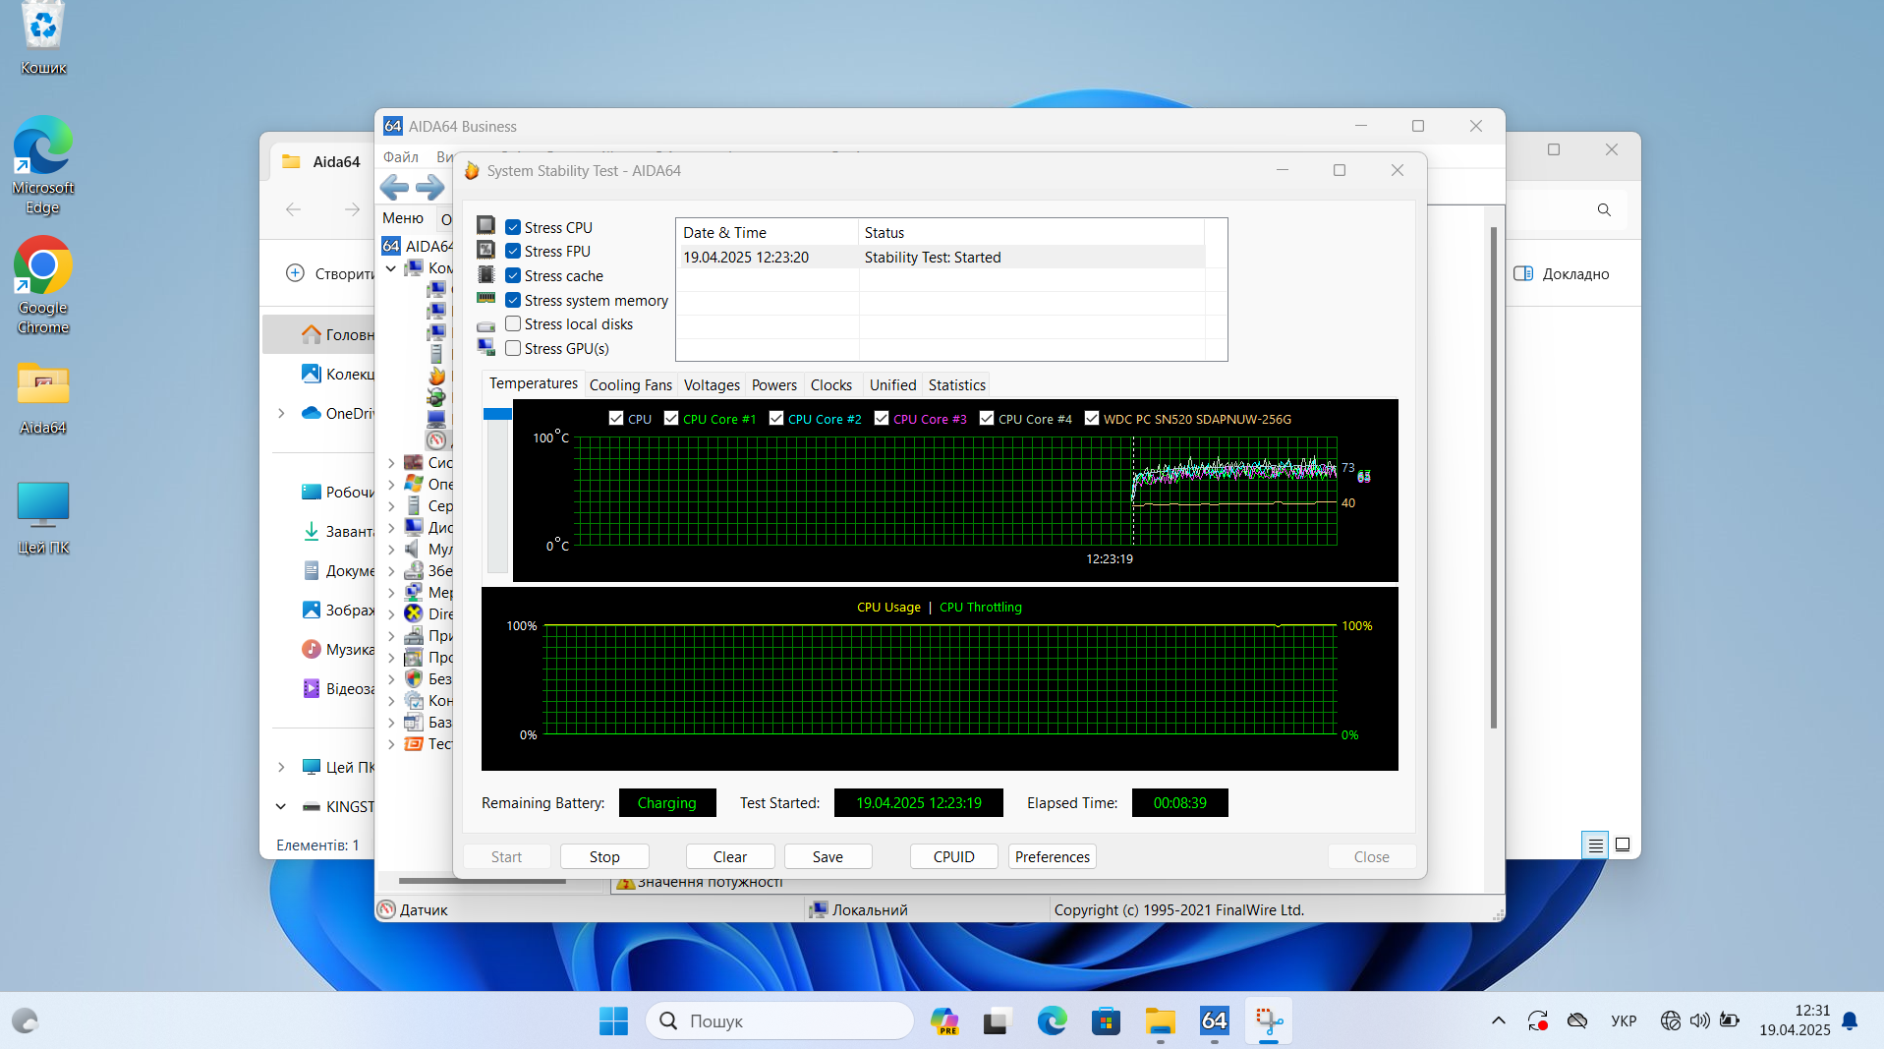The width and height of the screenshot is (1884, 1049).
Task: Show hidden system tray icons chevron
Action: tap(1498, 1020)
